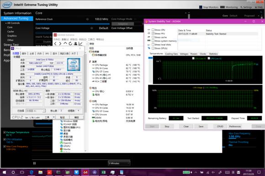Click the forward arrow in AIDA64 toolbar
Viewport: 265px width, 176px height.
(60, 44)
